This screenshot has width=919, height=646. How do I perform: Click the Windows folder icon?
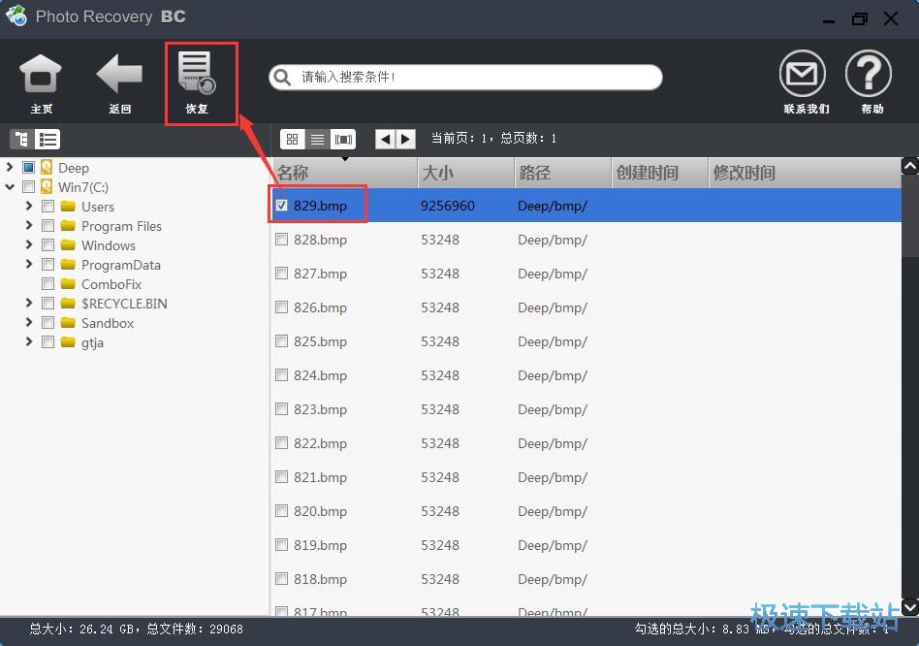pyautogui.click(x=68, y=245)
